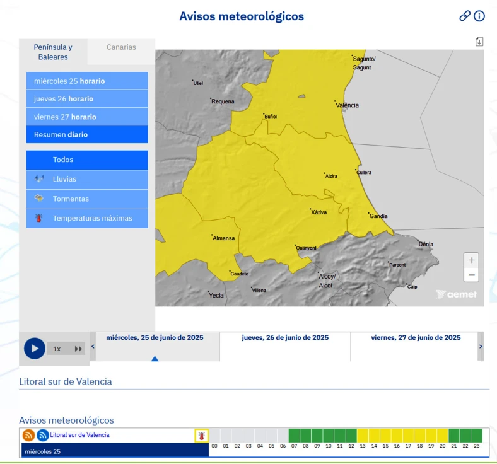Click Utiel on the map
The width and height of the screenshot is (497, 464).
tap(198, 83)
